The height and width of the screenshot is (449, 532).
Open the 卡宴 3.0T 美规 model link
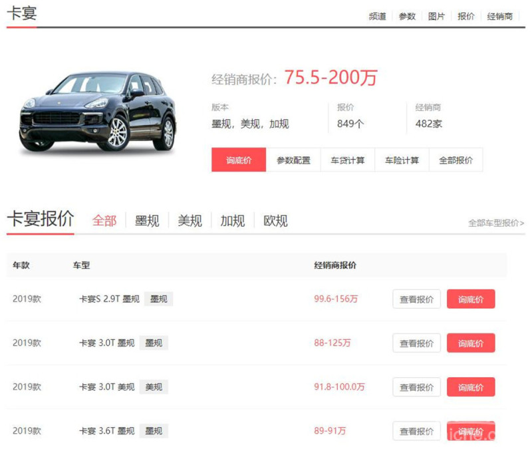point(106,387)
